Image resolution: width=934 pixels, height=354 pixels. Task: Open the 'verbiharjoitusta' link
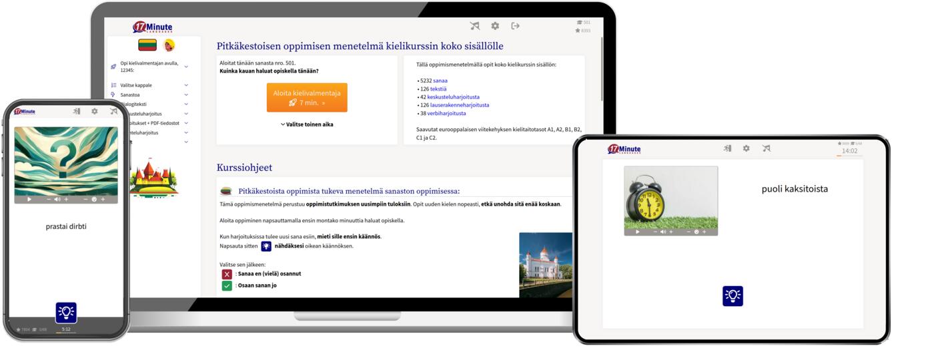pyautogui.click(x=447, y=113)
